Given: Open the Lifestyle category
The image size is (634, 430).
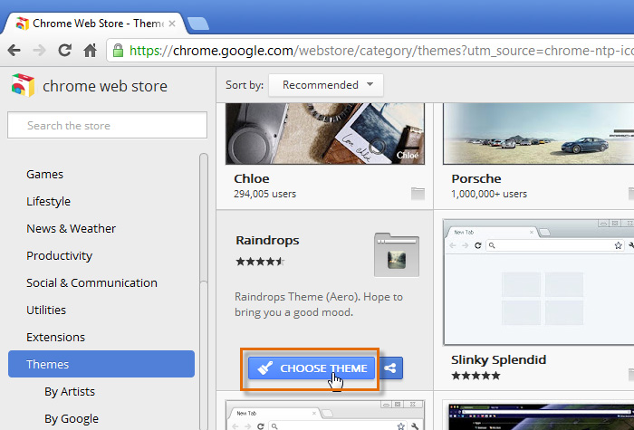Looking at the screenshot, I should click(49, 201).
